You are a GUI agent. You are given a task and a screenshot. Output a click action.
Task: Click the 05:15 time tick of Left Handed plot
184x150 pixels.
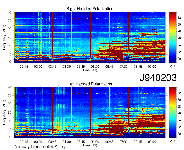point(81,142)
